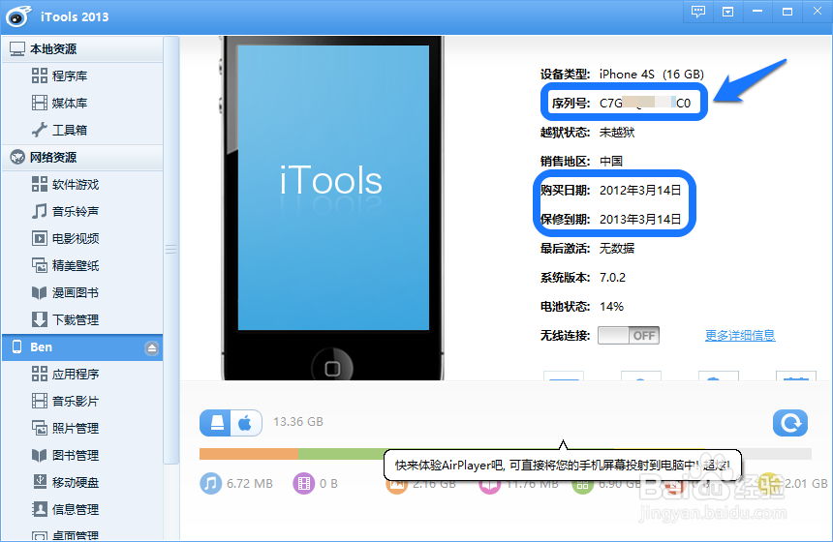Image resolution: width=833 pixels, height=542 pixels.
Task: Open the 更多详细信息 link
Action: 740,336
